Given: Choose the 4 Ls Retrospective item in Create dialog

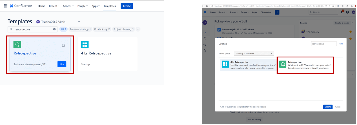Looking at the screenshot, I should [248, 65].
